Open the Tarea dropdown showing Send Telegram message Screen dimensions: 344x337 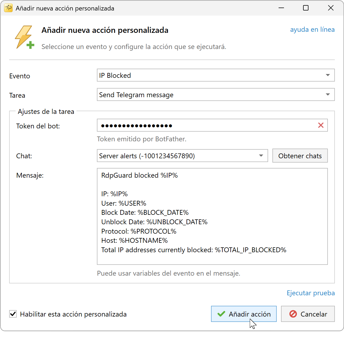216,94
